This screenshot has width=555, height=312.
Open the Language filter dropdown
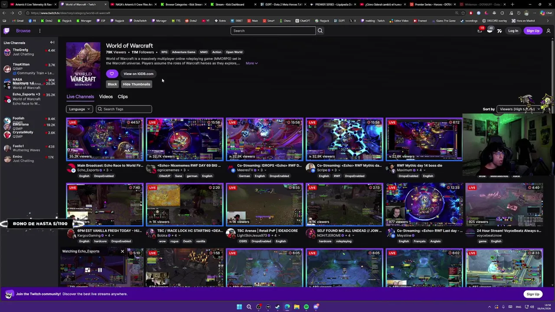79,109
